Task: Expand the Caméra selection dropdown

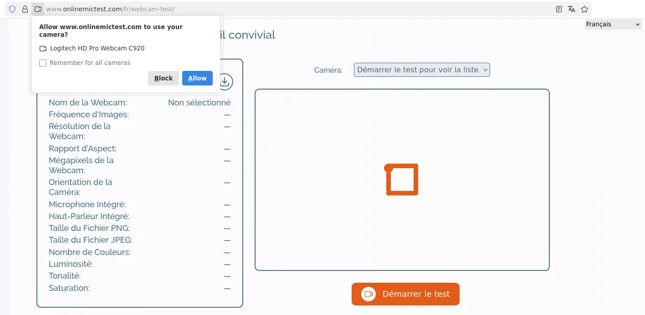Action: pos(422,70)
